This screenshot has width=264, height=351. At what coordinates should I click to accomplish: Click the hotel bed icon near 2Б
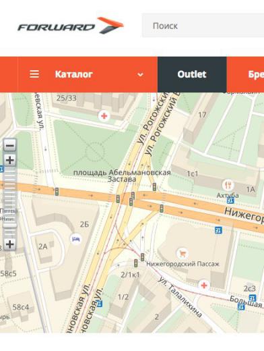75,239
